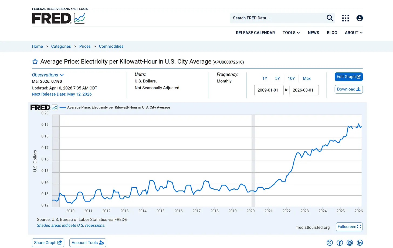Click the Download button
393x248 pixels.
pos(349,89)
